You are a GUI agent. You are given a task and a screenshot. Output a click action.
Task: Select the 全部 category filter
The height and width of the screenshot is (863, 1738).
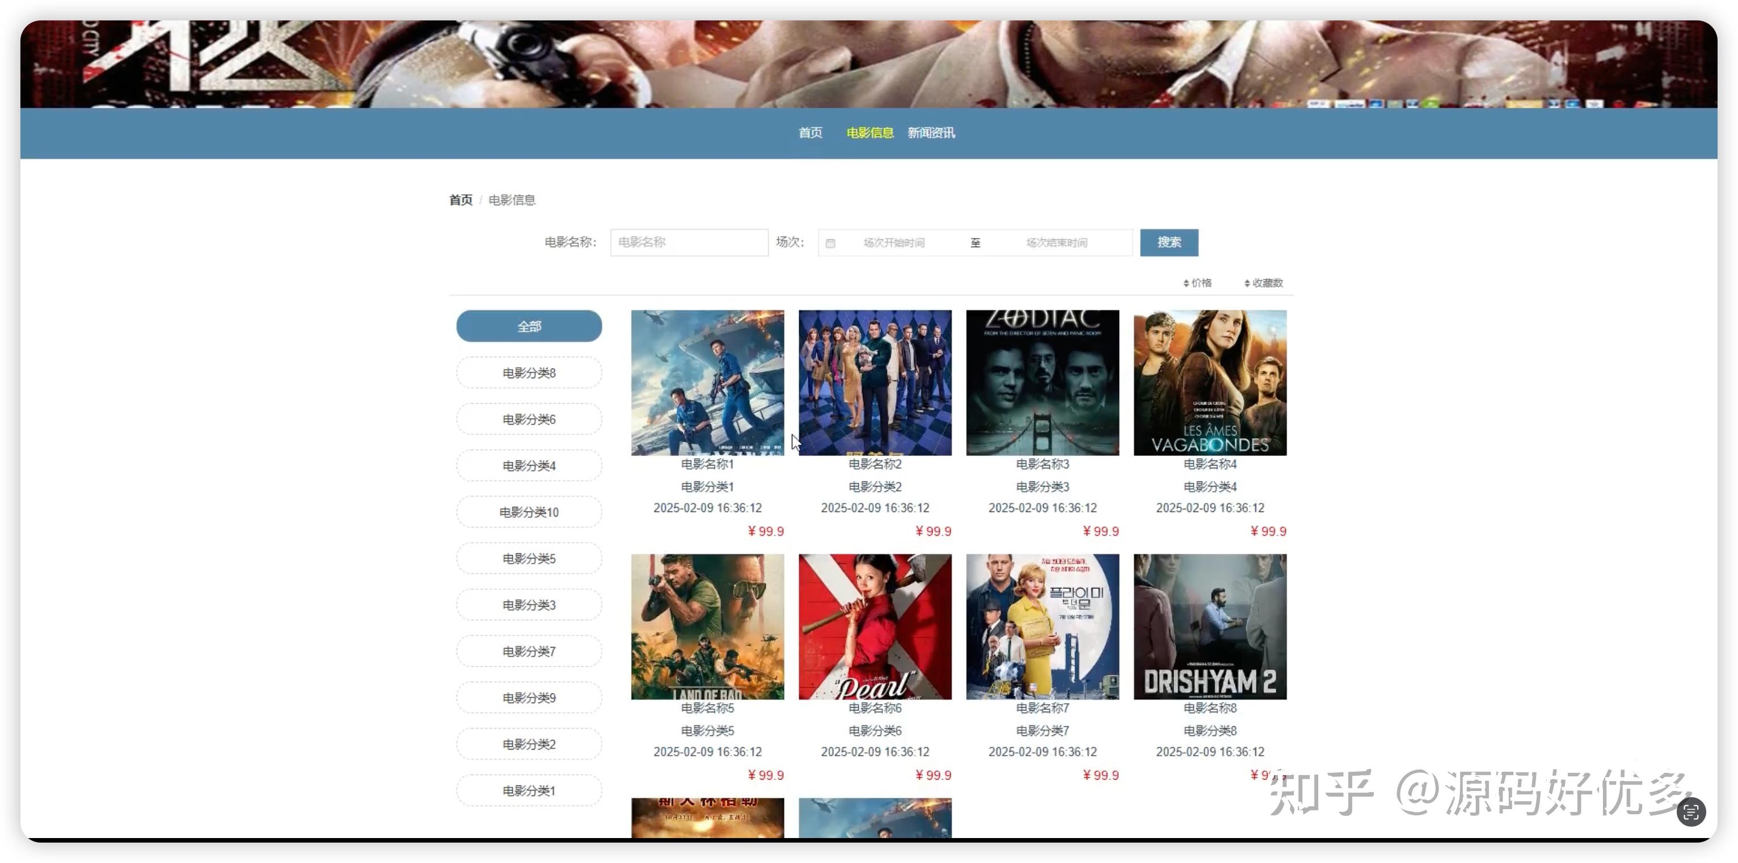[x=529, y=327]
